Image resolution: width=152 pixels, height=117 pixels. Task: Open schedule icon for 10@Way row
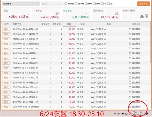[x=130, y=49]
